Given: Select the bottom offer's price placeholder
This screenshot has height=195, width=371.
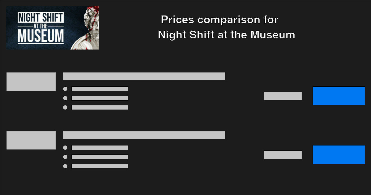Looking at the screenshot, I should 283,154.
